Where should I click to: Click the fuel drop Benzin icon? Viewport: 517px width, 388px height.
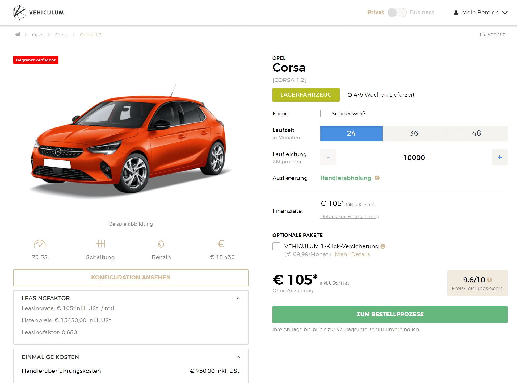[x=161, y=244]
